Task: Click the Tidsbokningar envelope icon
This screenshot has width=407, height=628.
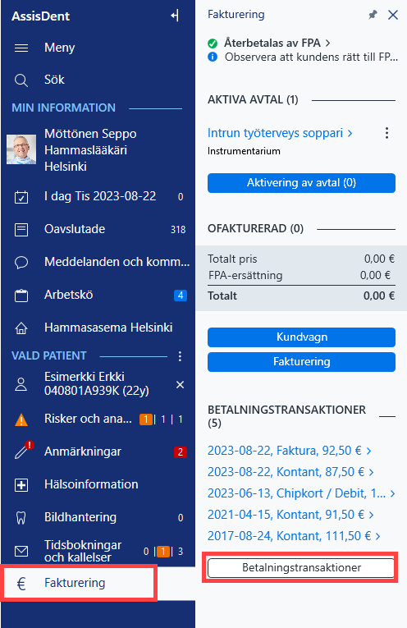Action: click(x=21, y=552)
